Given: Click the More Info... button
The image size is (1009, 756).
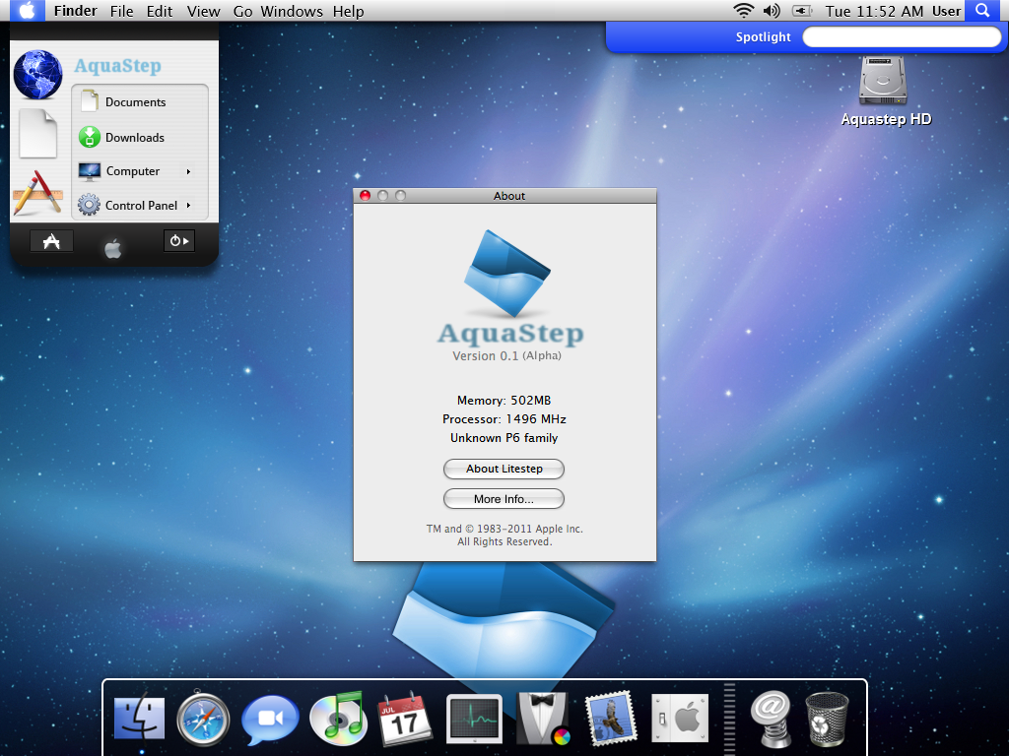Looking at the screenshot, I should pyautogui.click(x=504, y=499).
